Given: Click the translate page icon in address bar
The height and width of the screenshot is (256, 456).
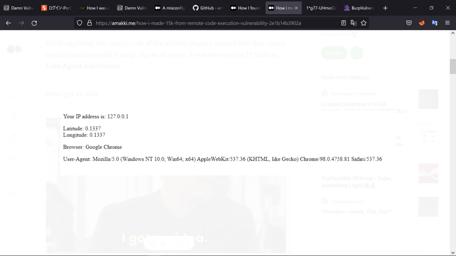Looking at the screenshot, I should coord(353,23).
